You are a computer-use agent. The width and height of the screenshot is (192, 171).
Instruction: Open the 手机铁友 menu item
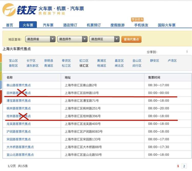tap(141, 25)
